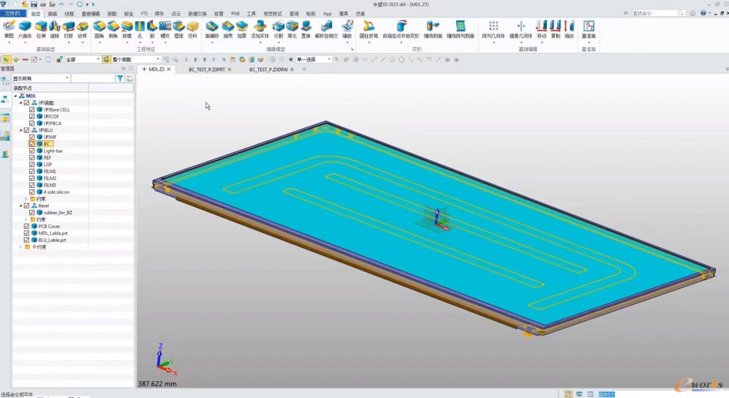Screen dimensions: 729x398
Task: Choose the 拉伸 extrude tool
Action: click(x=41, y=29)
